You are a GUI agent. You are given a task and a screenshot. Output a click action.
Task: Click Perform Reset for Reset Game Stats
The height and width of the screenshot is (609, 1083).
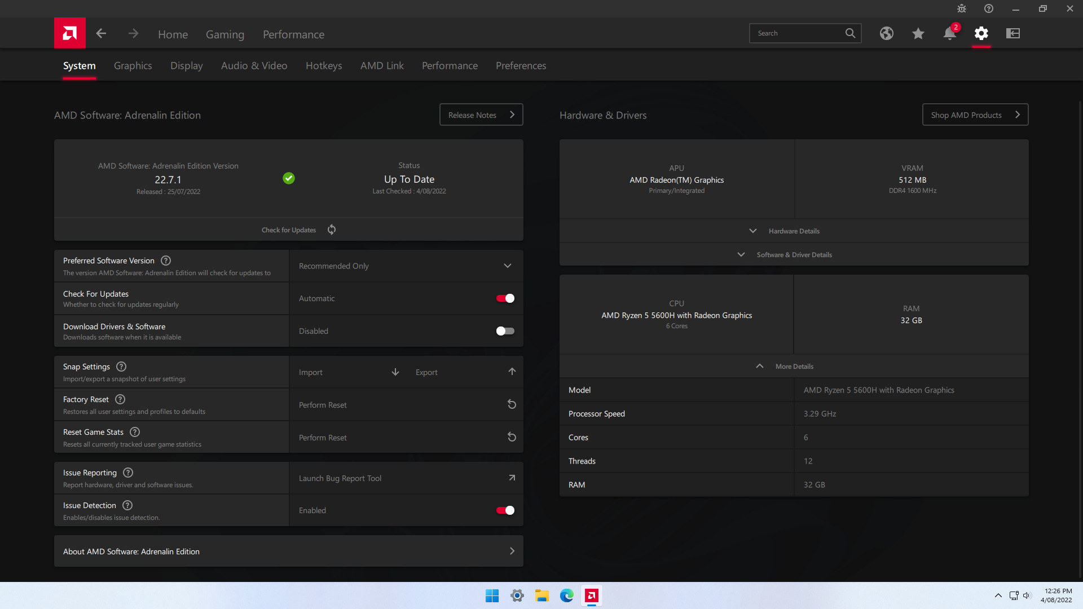(x=323, y=438)
